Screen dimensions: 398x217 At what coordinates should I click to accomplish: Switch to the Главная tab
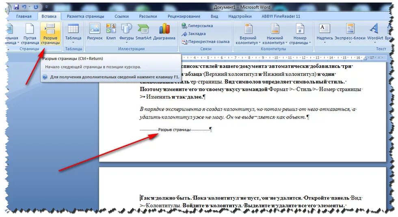pyautogui.click(x=24, y=16)
